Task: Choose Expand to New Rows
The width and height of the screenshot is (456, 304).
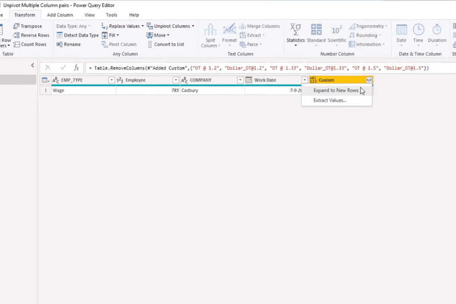Action: tap(337, 91)
